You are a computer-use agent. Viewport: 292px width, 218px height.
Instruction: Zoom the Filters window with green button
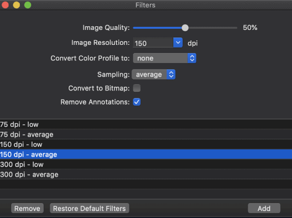pos(28,5)
